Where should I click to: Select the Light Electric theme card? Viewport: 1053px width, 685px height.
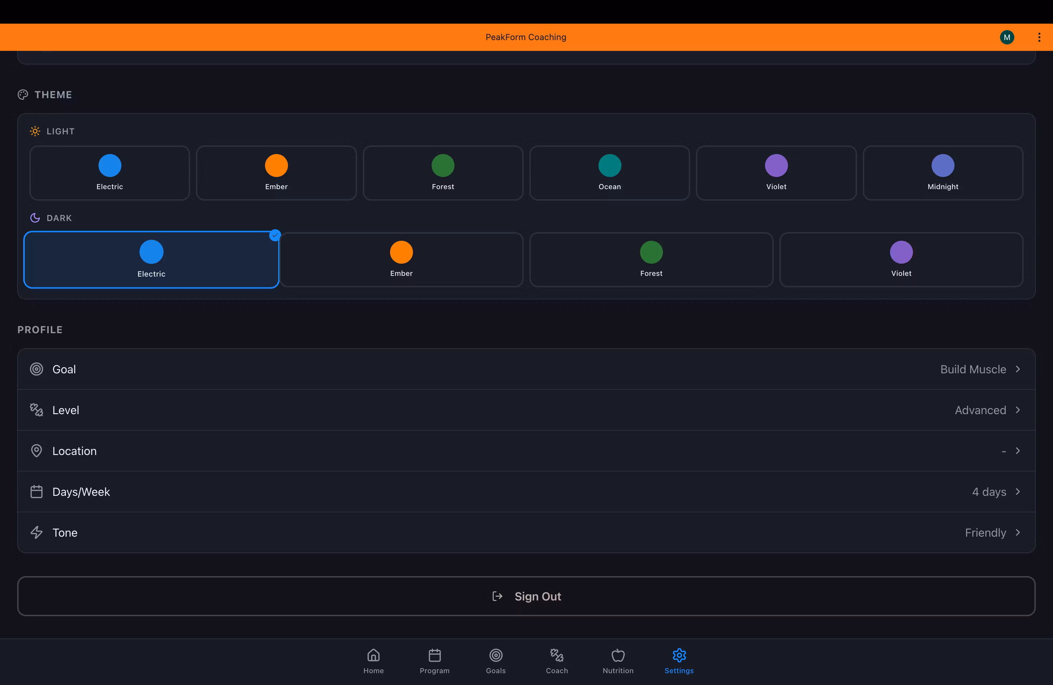(x=110, y=173)
